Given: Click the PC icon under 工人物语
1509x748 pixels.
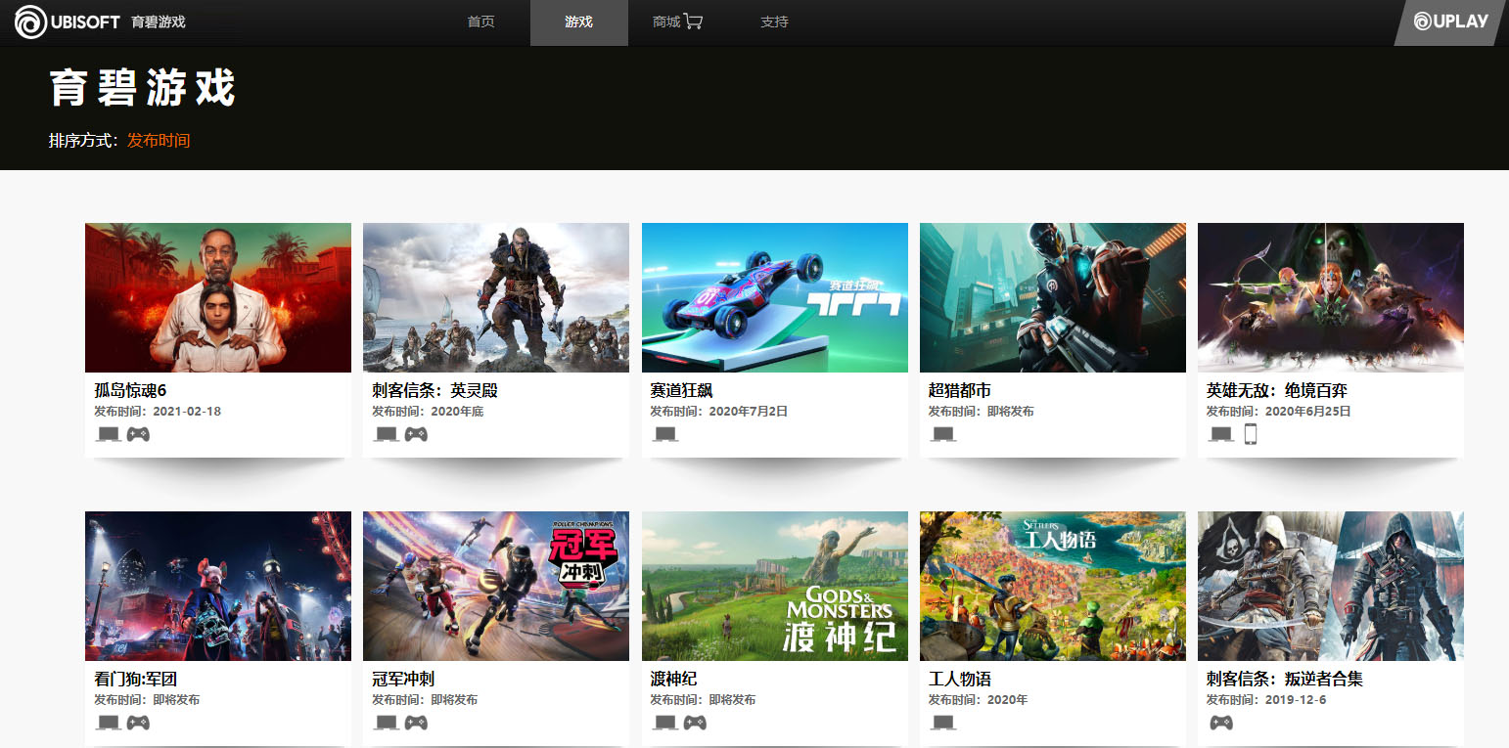Looking at the screenshot, I should (x=942, y=723).
